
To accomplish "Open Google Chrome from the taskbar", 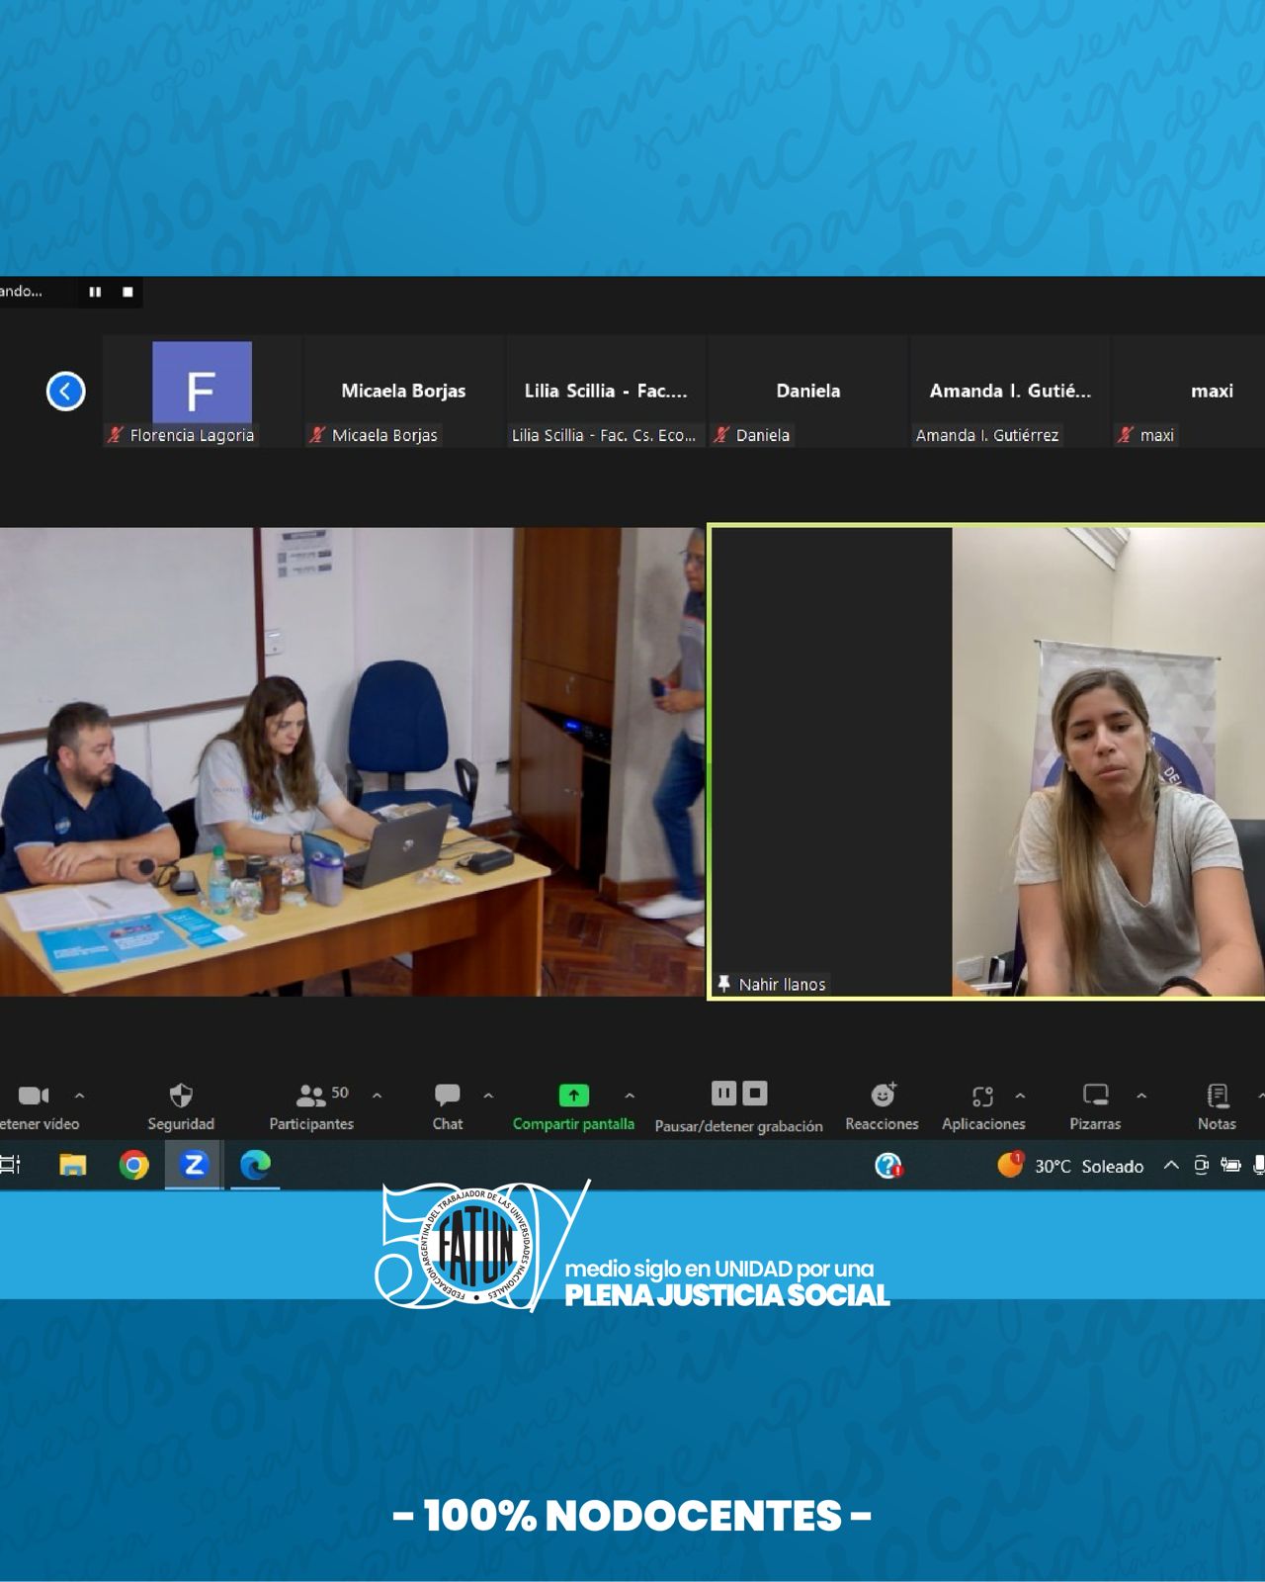I will pyautogui.click(x=133, y=1166).
